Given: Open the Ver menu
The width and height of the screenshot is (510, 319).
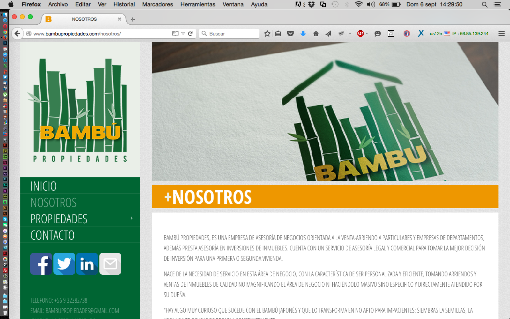Looking at the screenshot, I should pos(102,4).
